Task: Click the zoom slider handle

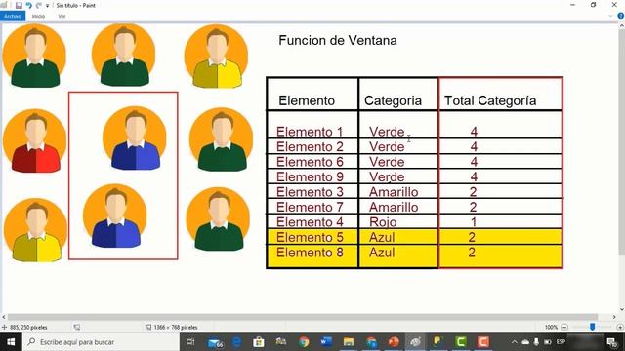Action: coord(593,327)
